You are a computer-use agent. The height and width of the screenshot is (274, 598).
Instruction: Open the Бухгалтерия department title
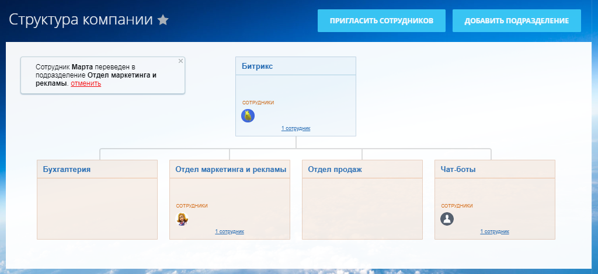tap(67, 169)
